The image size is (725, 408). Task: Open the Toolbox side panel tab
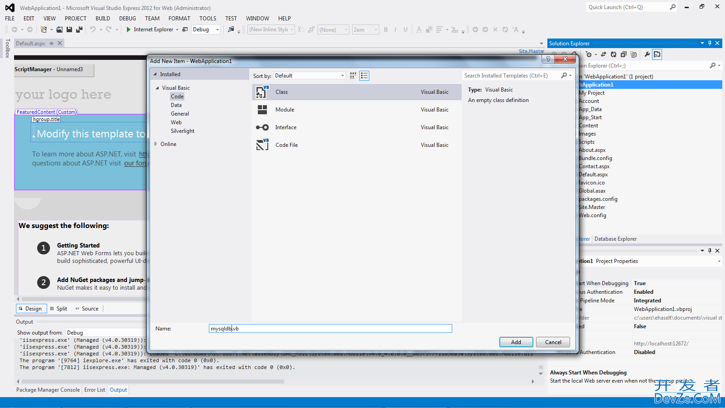8,49
